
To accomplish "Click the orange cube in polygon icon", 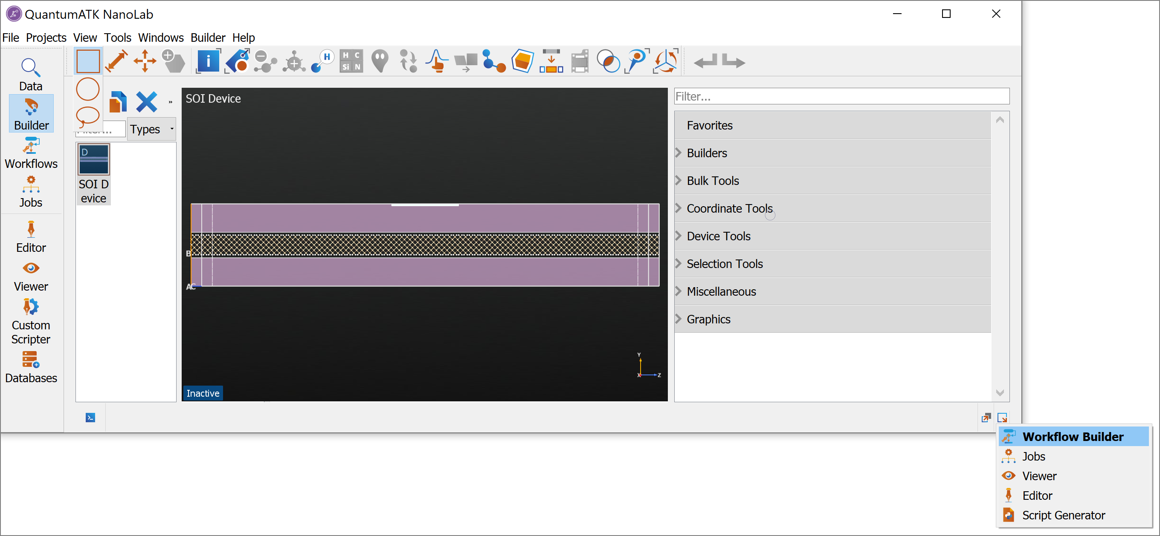I will [x=523, y=61].
